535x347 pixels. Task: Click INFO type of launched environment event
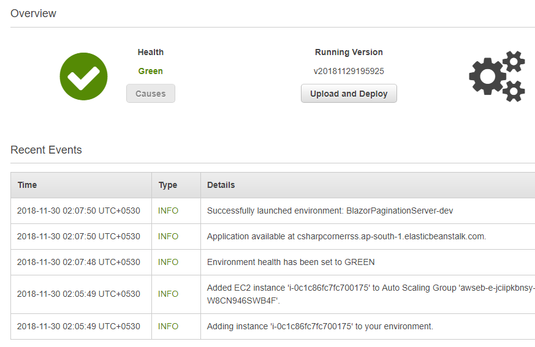click(168, 211)
